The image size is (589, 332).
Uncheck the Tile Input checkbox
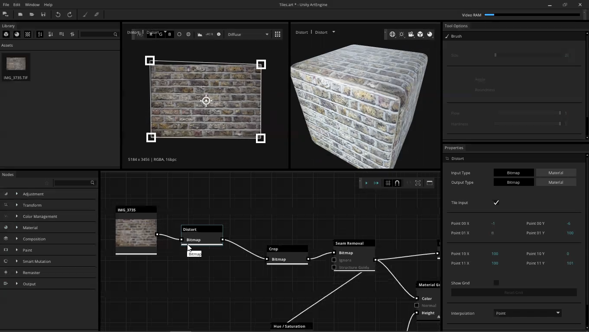(x=496, y=203)
